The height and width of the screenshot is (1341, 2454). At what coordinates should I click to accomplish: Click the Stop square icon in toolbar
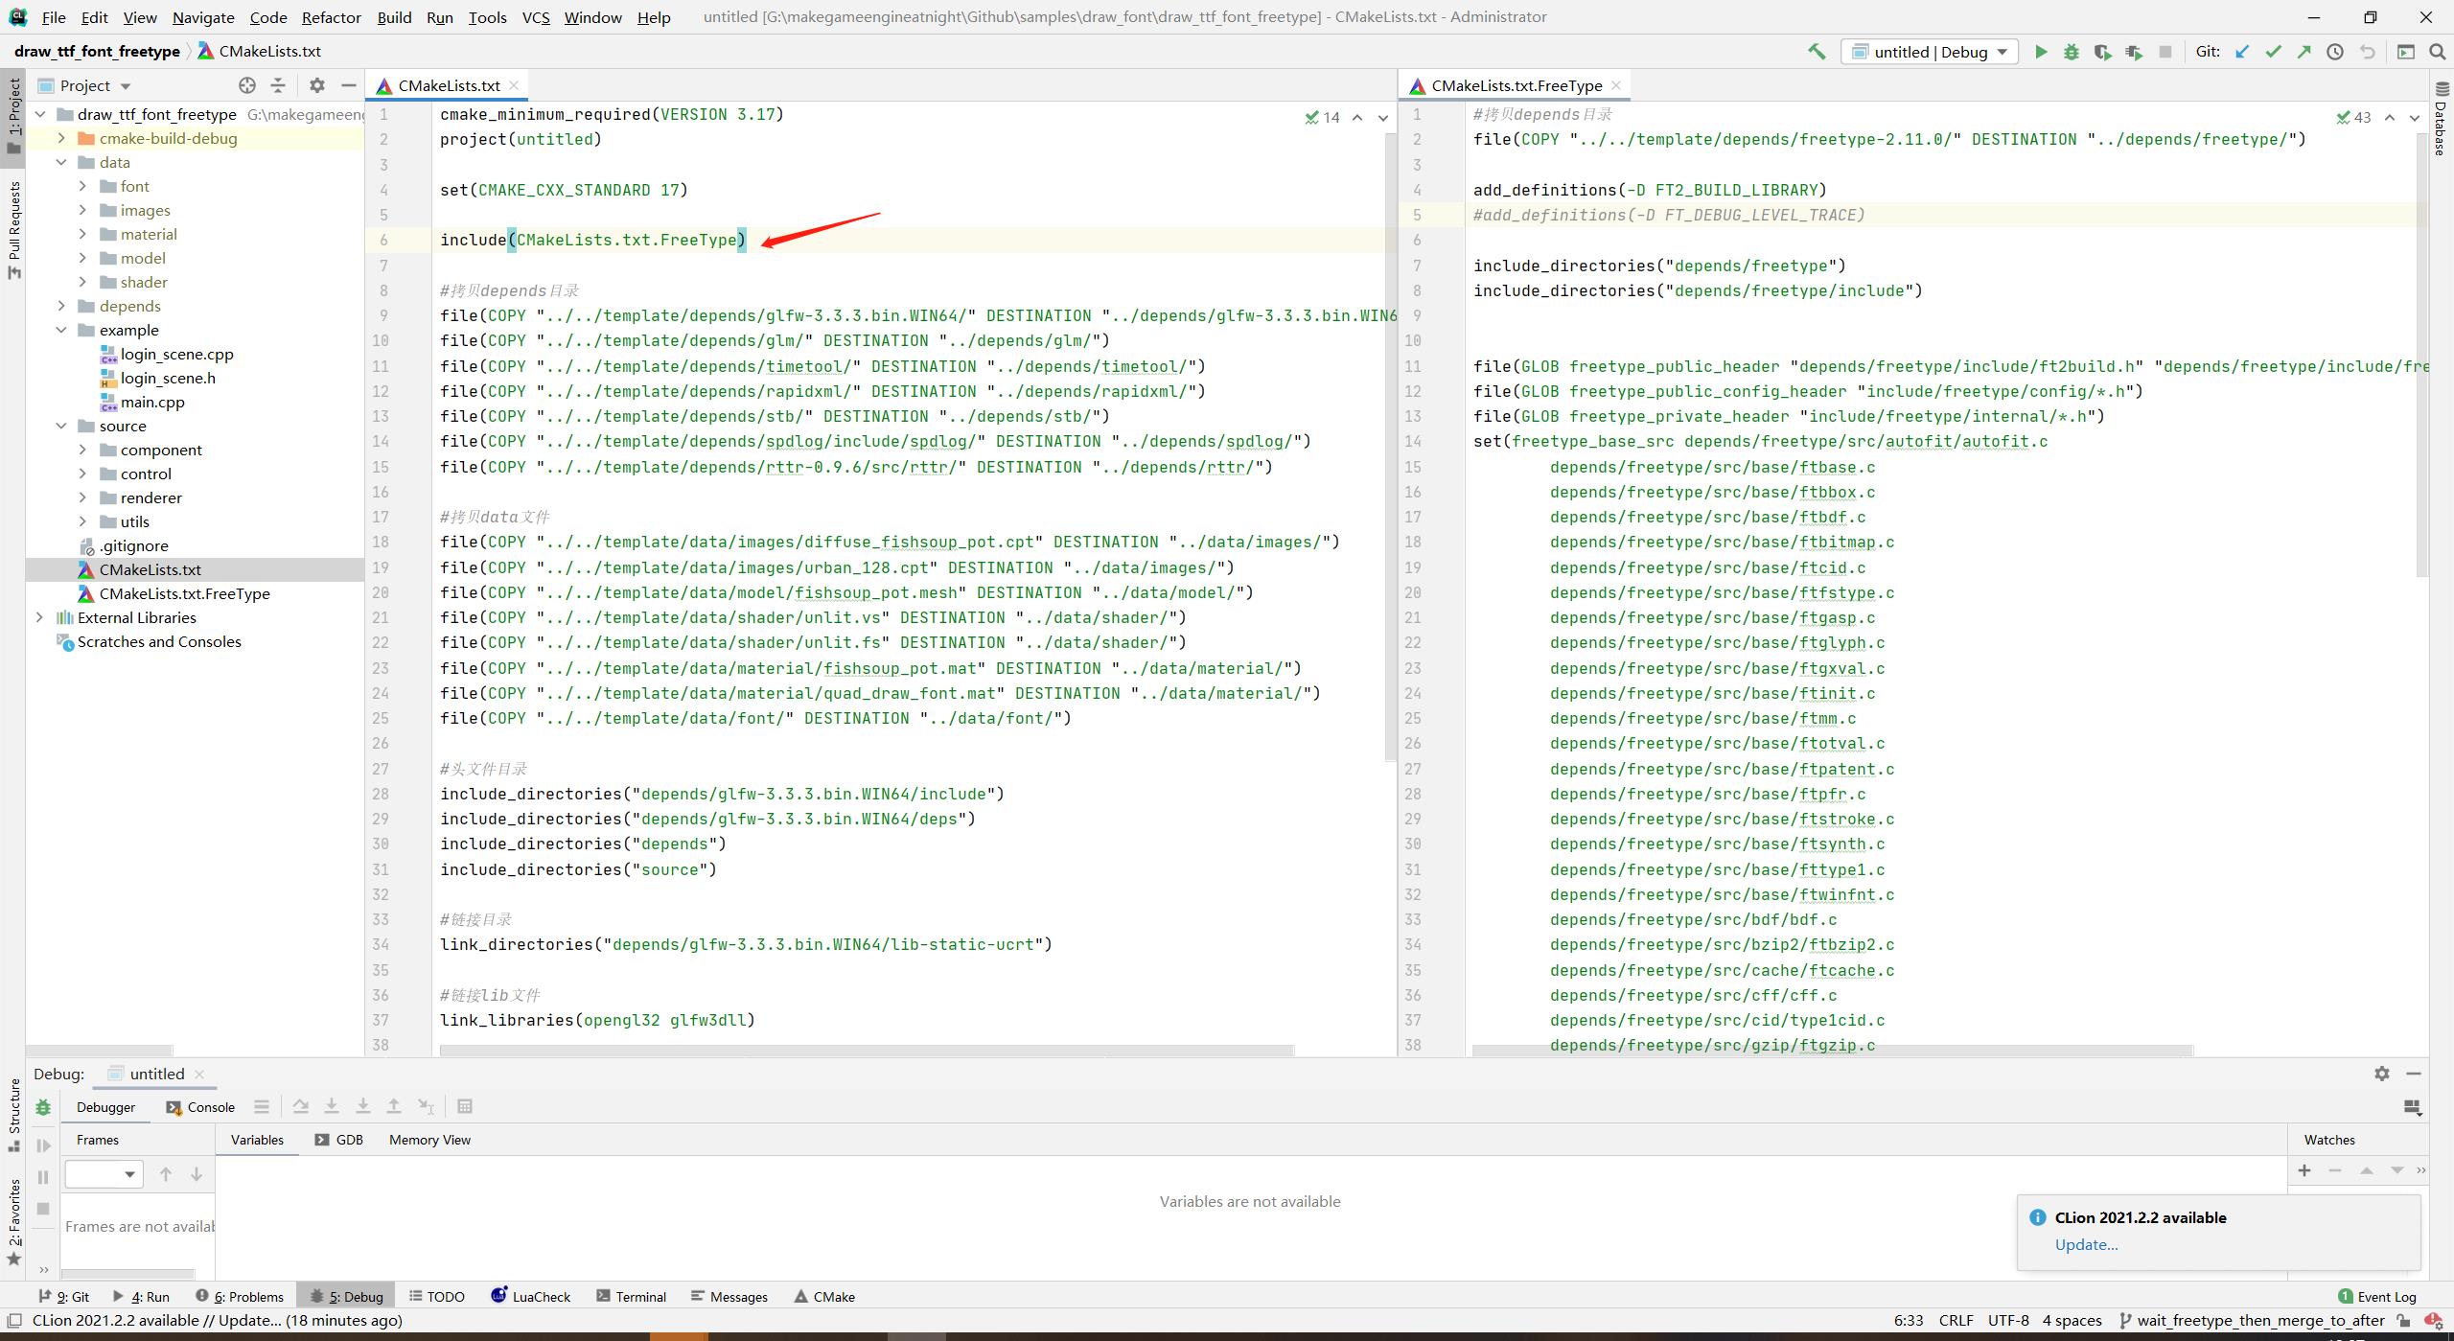(2165, 52)
